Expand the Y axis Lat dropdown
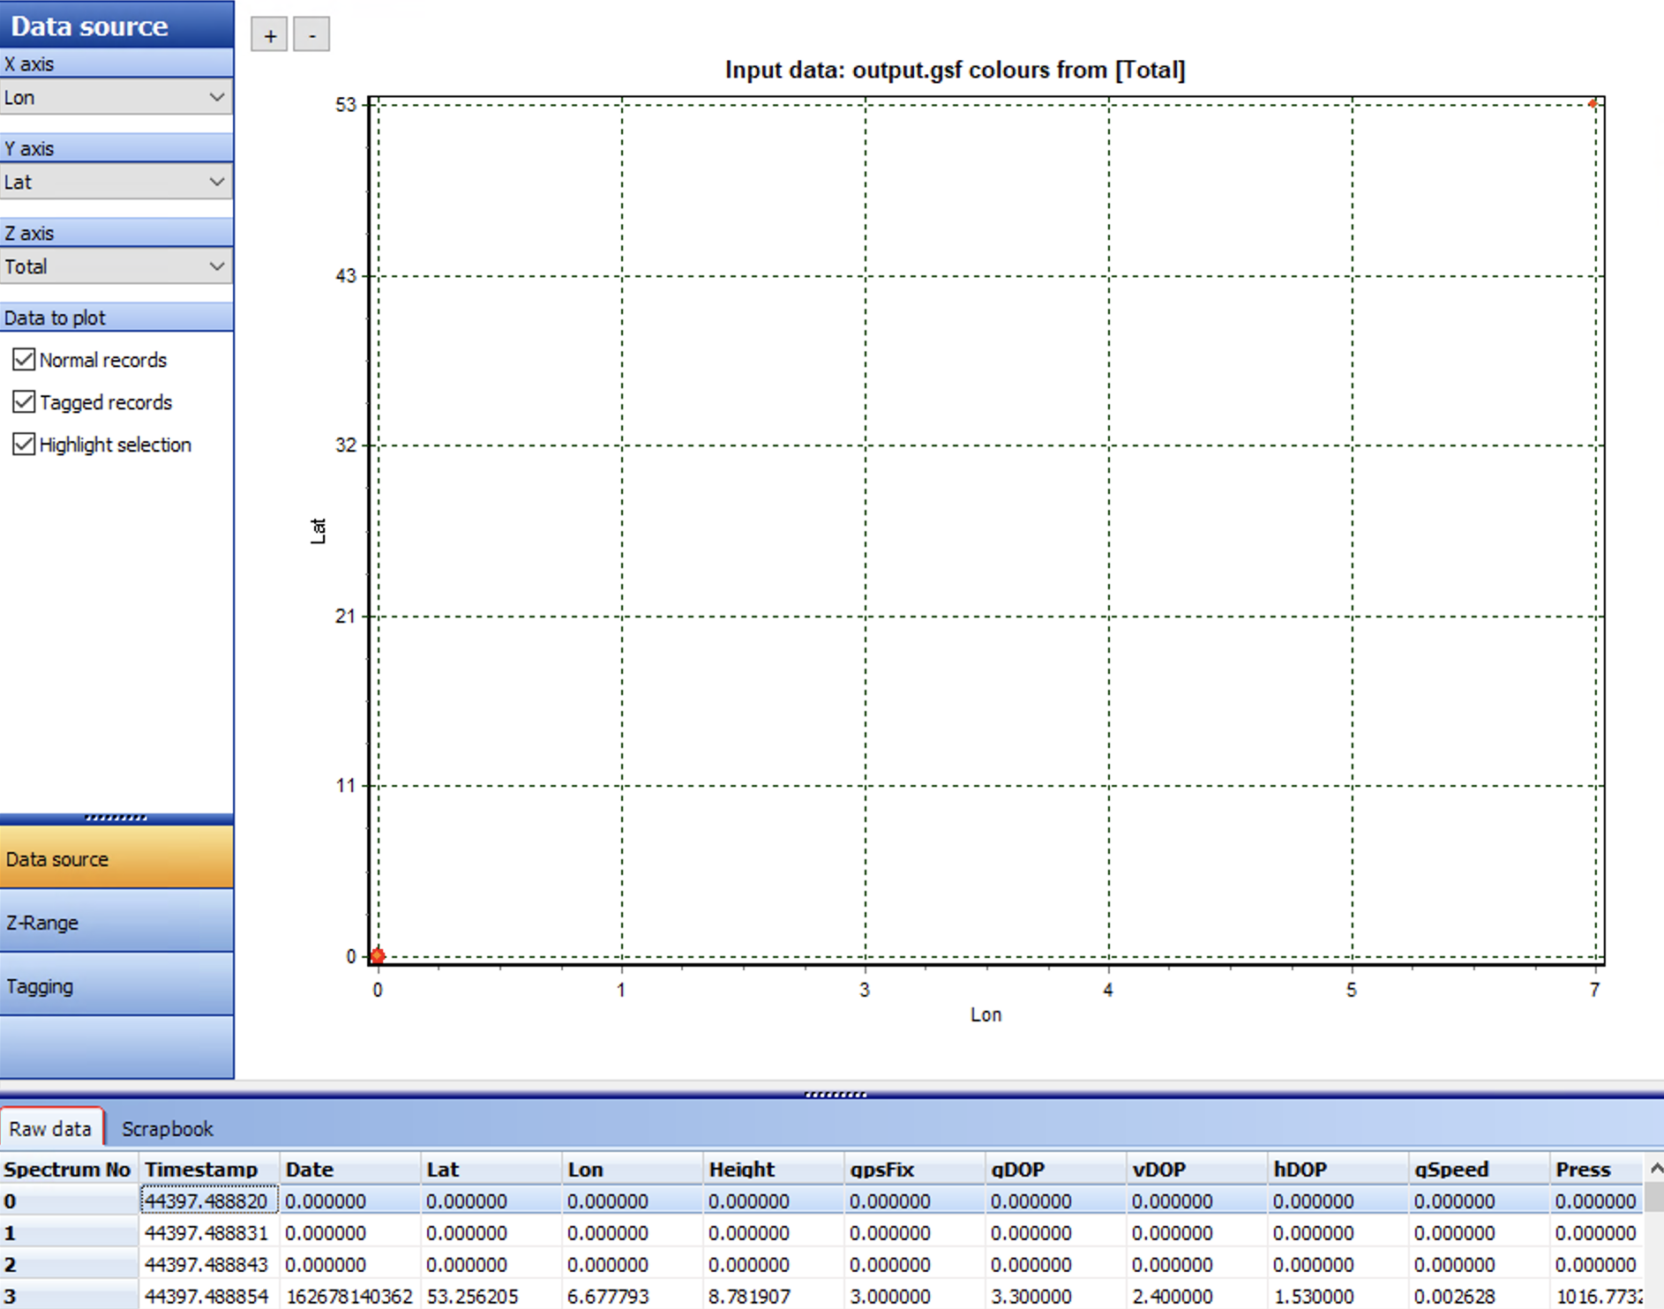 pyautogui.click(x=116, y=183)
